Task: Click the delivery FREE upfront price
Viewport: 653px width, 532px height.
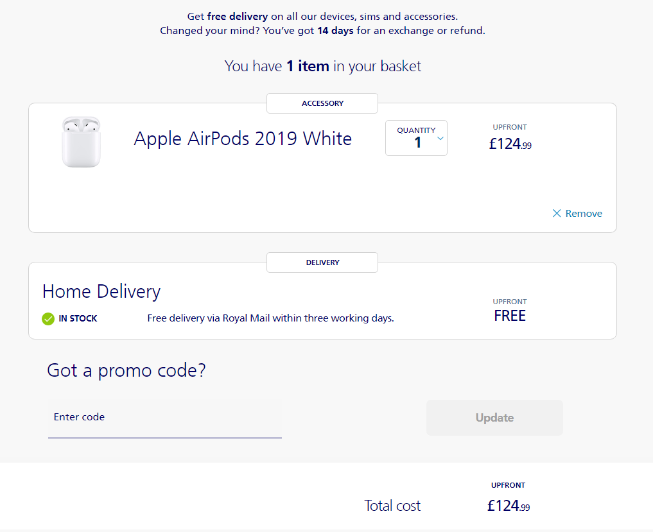Action: [510, 316]
